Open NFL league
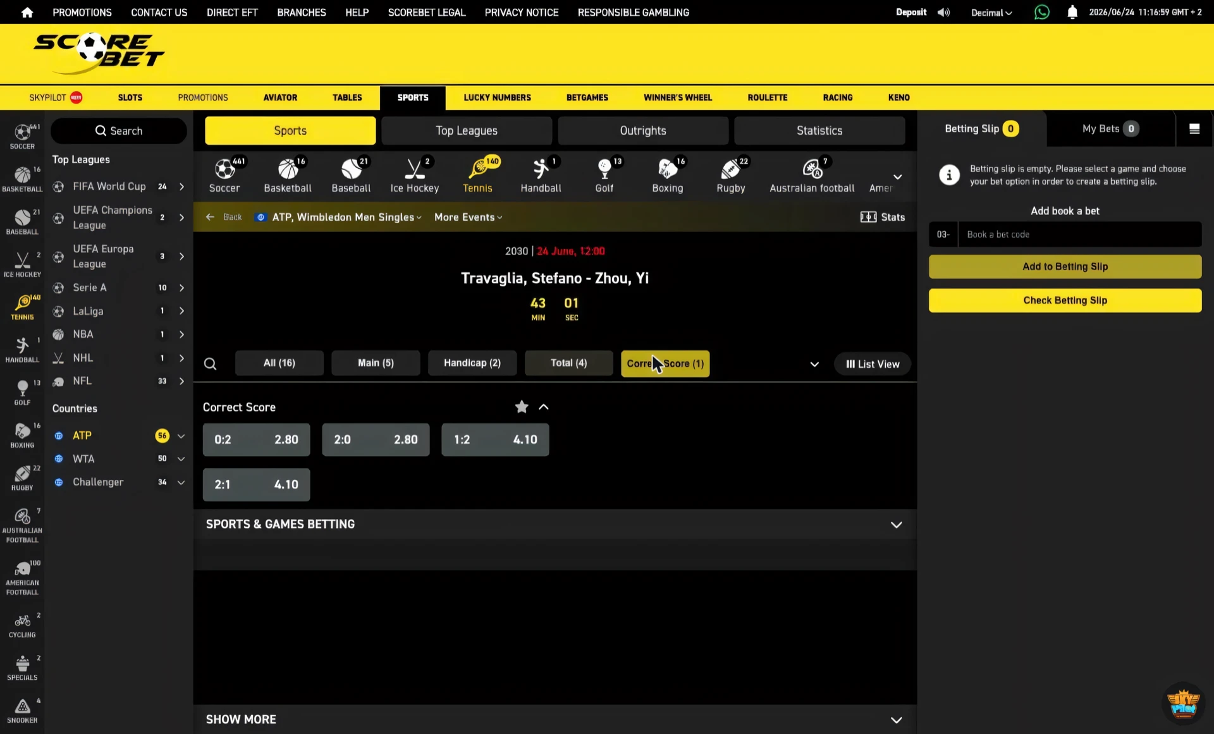The width and height of the screenshot is (1214, 734). 119,381
